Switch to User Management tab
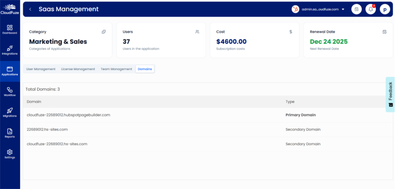The image size is (395, 189). pyautogui.click(x=41, y=69)
